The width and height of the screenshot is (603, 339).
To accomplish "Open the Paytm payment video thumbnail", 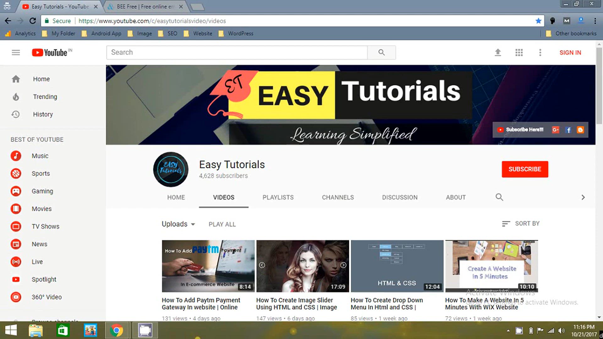I will pyautogui.click(x=208, y=266).
